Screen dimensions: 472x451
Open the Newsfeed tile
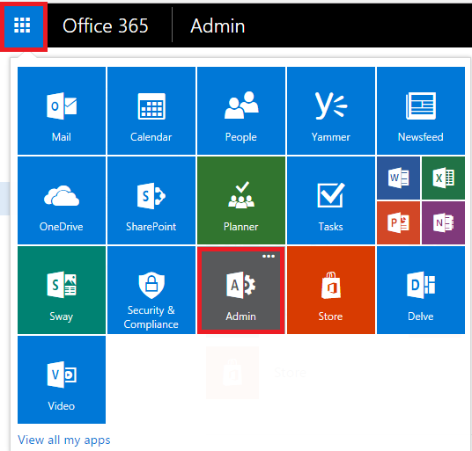(421, 111)
